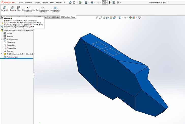
Task: Pin the menu bar with pushpin
Action: click(x=64, y=2)
